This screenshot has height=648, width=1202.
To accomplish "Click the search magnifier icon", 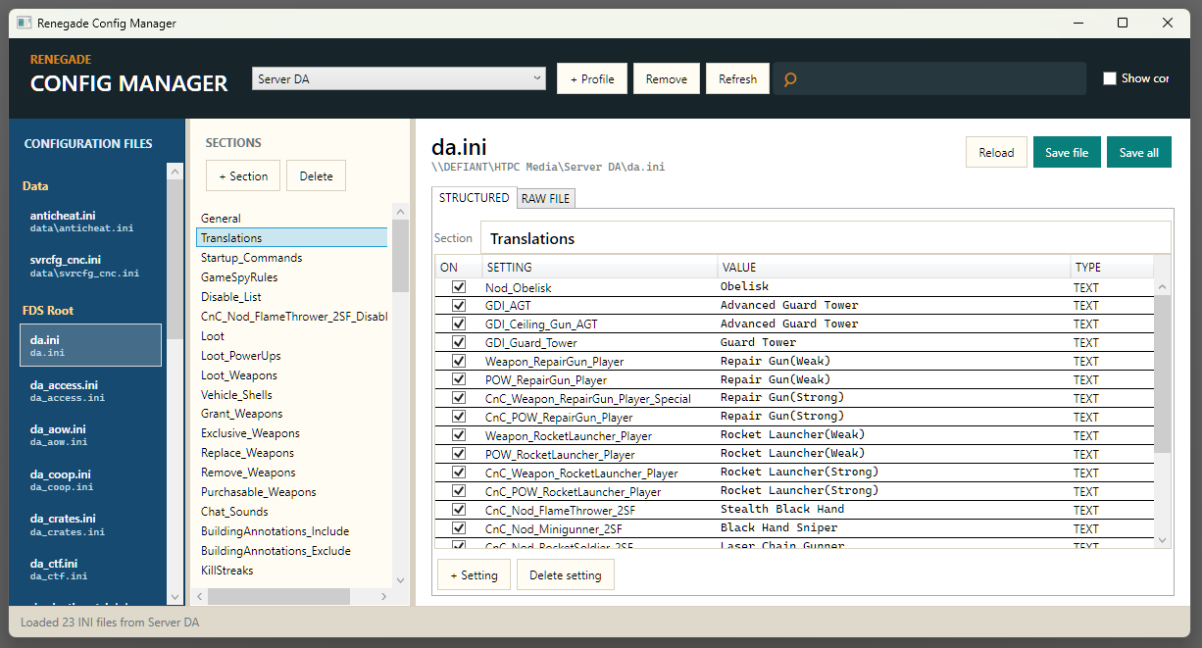I will pos(790,79).
